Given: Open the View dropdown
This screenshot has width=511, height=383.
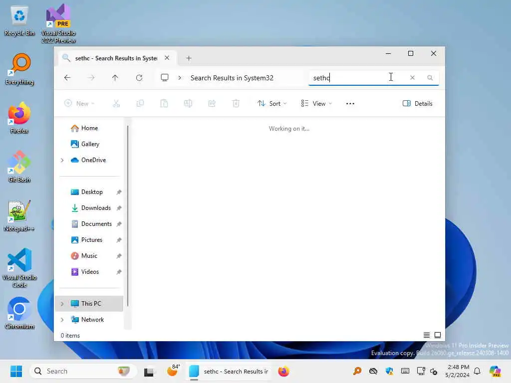Looking at the screenshot, I should coord(316,104).
